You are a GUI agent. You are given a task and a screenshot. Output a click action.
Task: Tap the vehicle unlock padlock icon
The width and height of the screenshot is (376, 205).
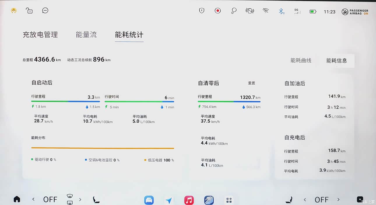pyautogui.click(x=29, y=11)
